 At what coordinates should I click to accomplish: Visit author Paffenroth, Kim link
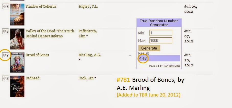(88, 33)
